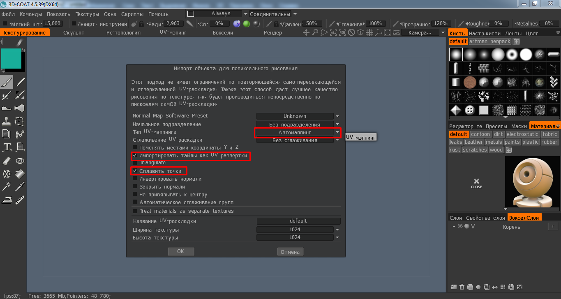
Task: Click the 'Отмена' cancel button
Action: [x=290, y=252]
